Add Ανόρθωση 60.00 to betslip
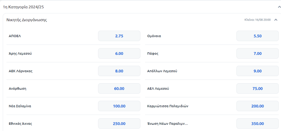 click(119, 89)
